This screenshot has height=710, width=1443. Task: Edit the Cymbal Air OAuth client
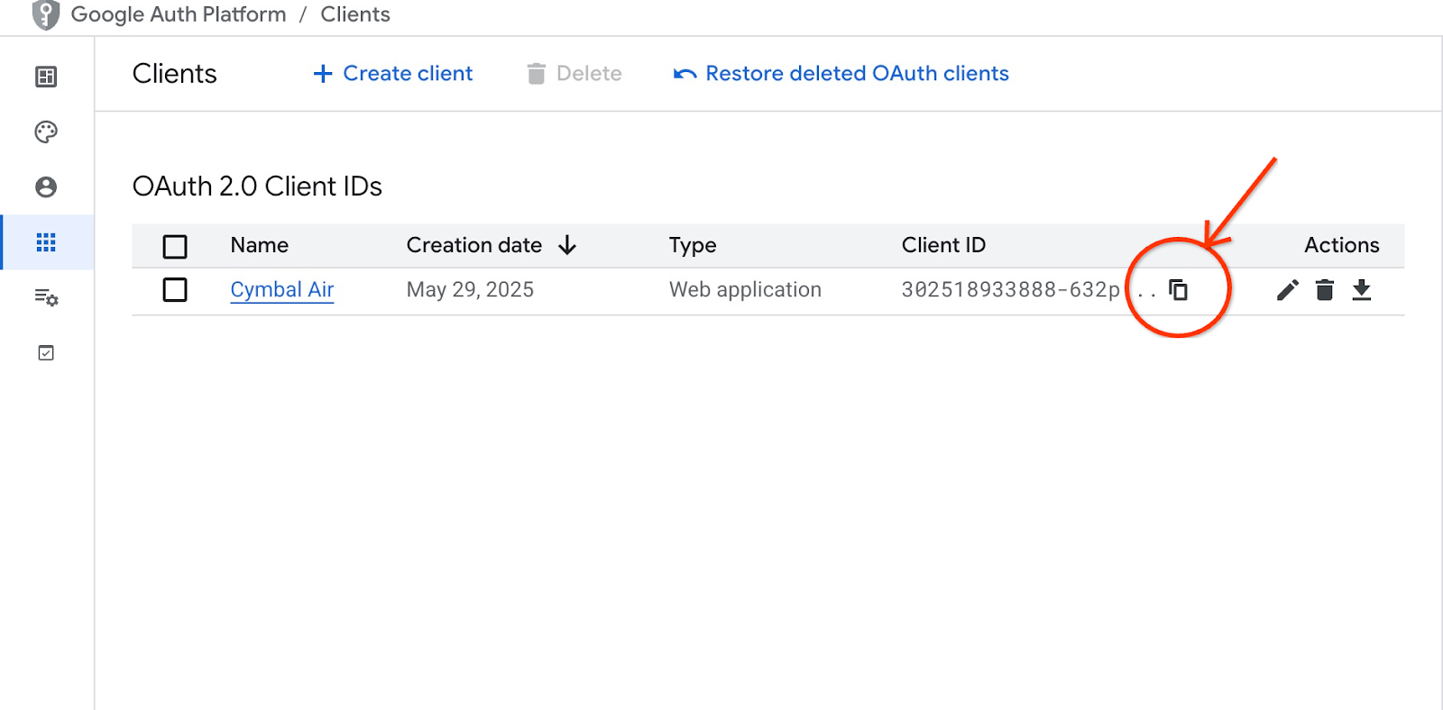point(1287,289)
